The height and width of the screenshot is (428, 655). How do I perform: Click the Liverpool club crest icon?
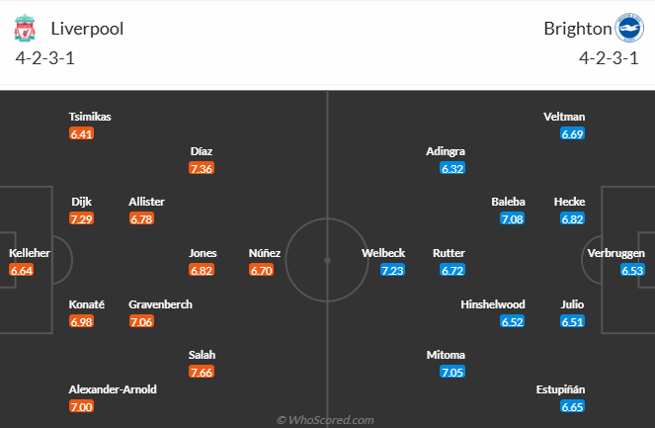[24, 28]
